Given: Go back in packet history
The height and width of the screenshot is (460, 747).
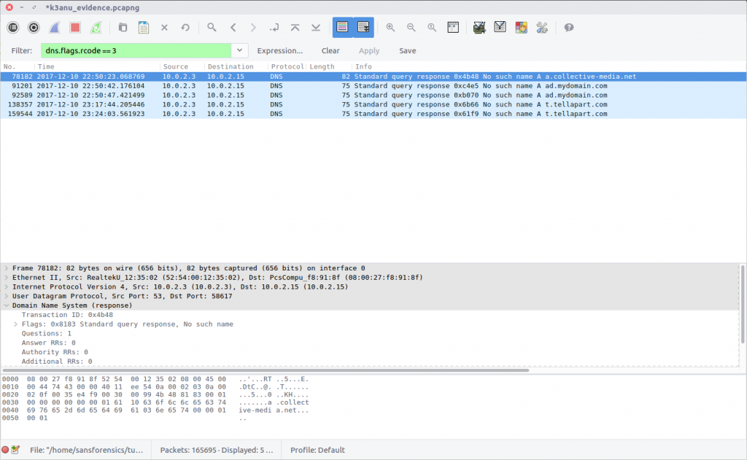Looking at the screenshot, I should (233, 28).
